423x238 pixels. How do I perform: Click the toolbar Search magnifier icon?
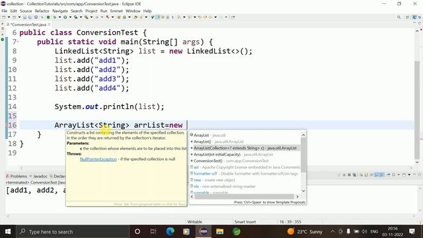click(x=399, y=17)
